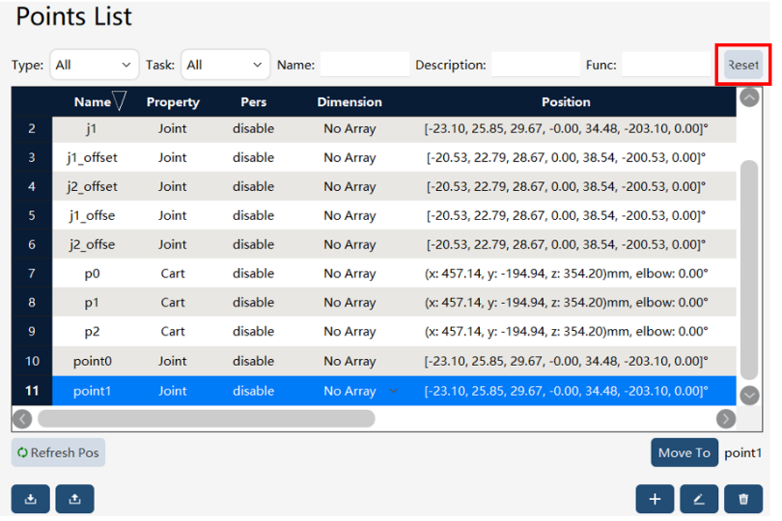Click the Reset filters button

point(743,65)
